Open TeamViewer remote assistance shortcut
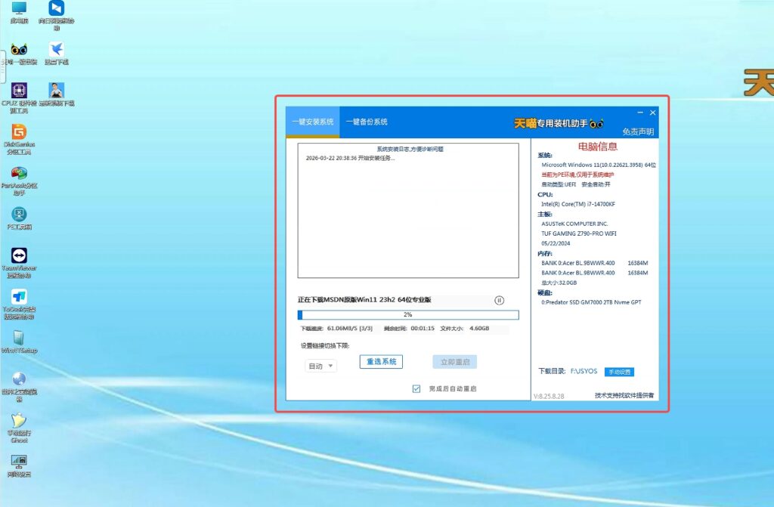Viewport: 774px width, 507px height. (19, 255)
